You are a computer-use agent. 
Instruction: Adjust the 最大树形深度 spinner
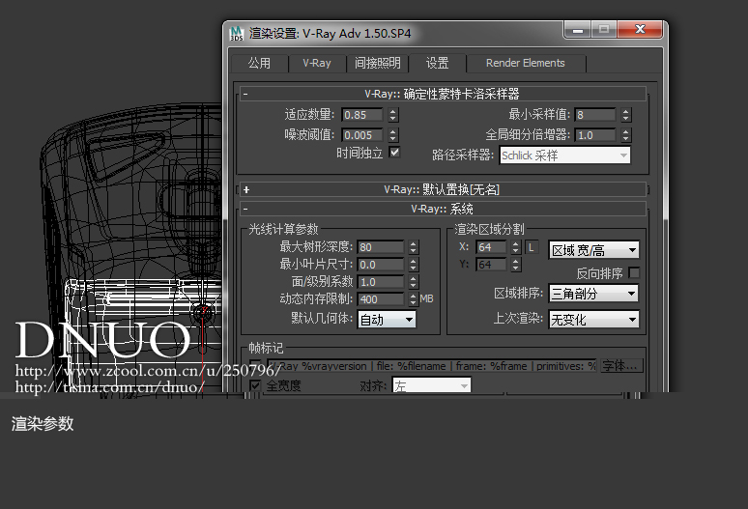coord(413,247)
